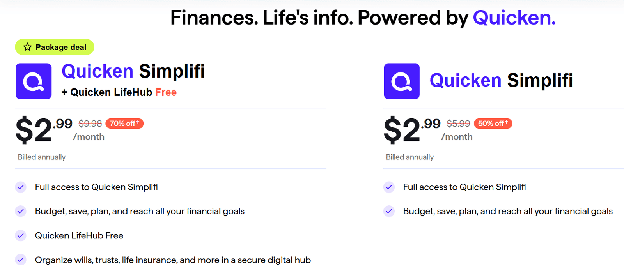Screen dimensions: 624x265
Task: Click the purple Quicken word in headline
Action: click(x=514, y=18)
